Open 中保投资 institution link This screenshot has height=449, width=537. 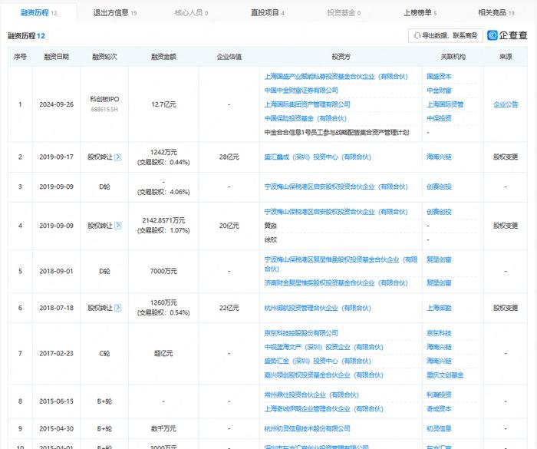coord(439,119)
